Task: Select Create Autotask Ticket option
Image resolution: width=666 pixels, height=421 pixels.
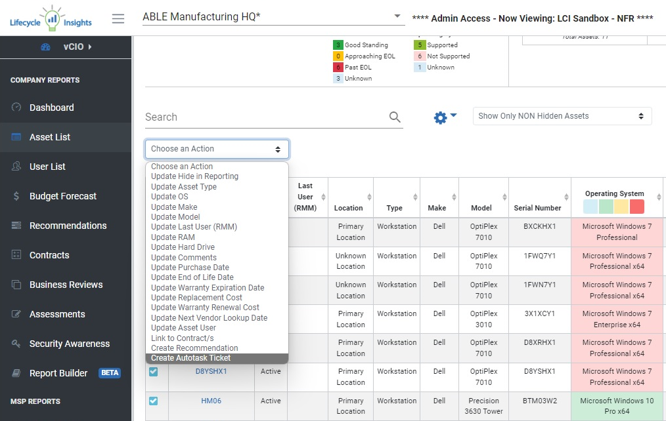Action: coord(217,358)
